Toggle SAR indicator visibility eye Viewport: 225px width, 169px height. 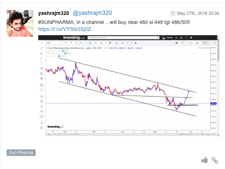click(x=65, y=53)
